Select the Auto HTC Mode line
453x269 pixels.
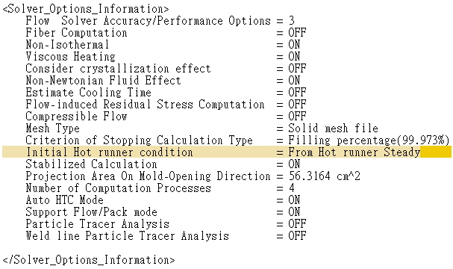(x=163, y=200)
